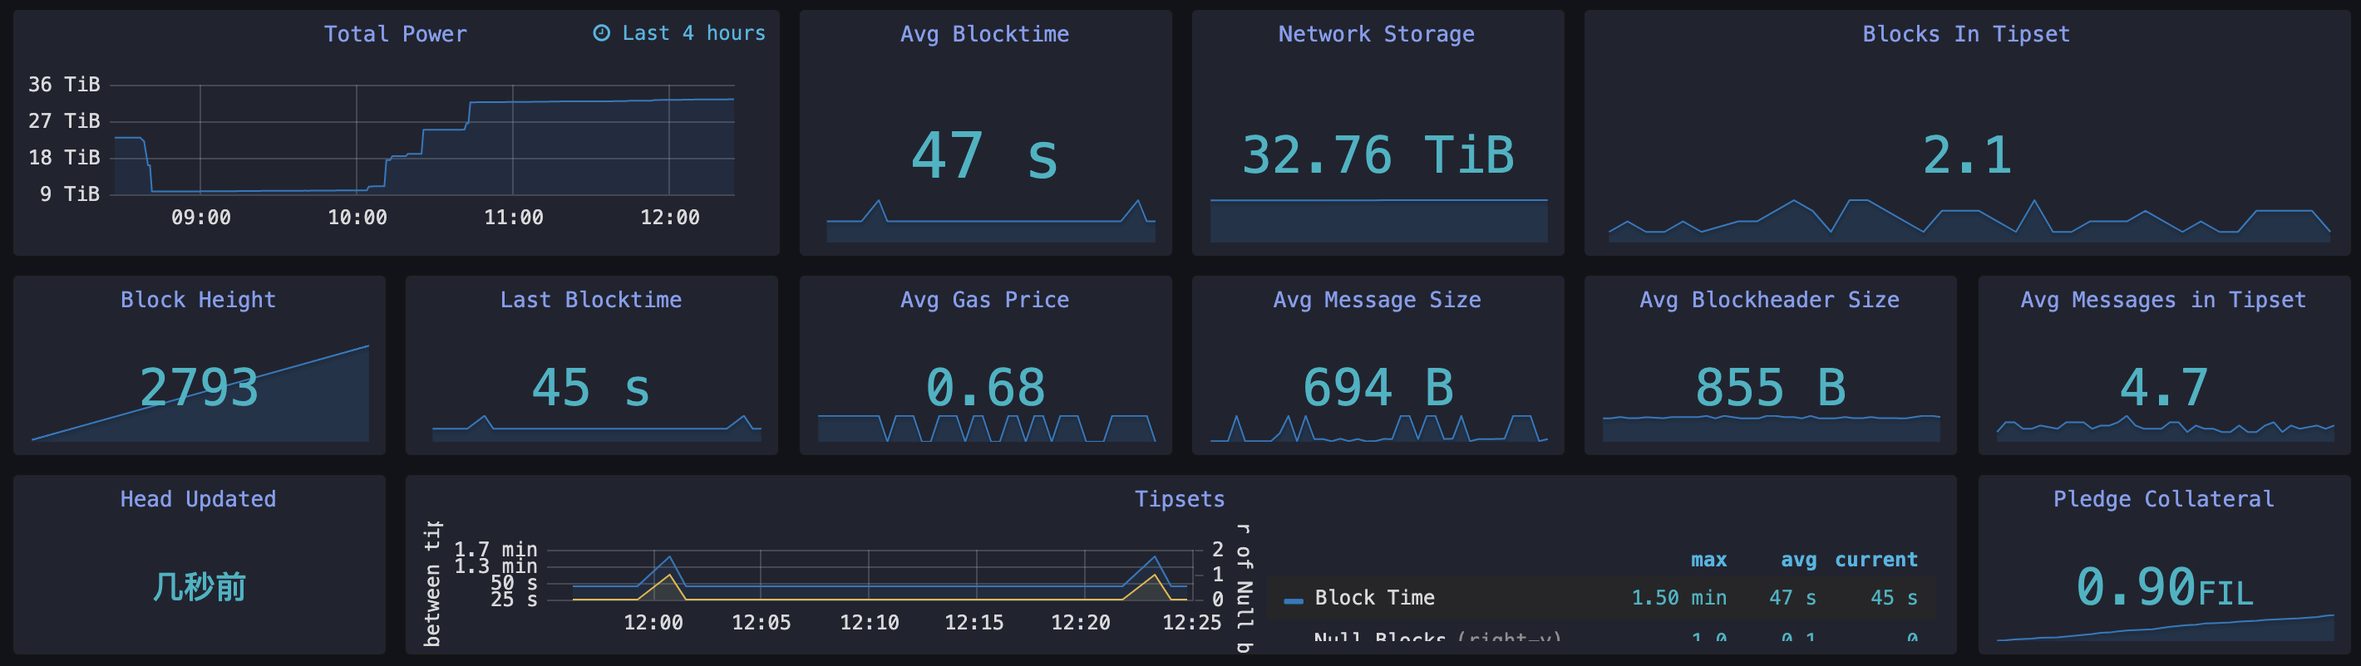Click the clock icon beside Last 4 hours

coord(601,34)
